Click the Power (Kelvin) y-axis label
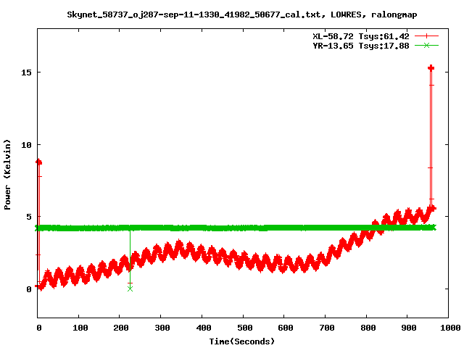The image size is (464, 348). 7,174
